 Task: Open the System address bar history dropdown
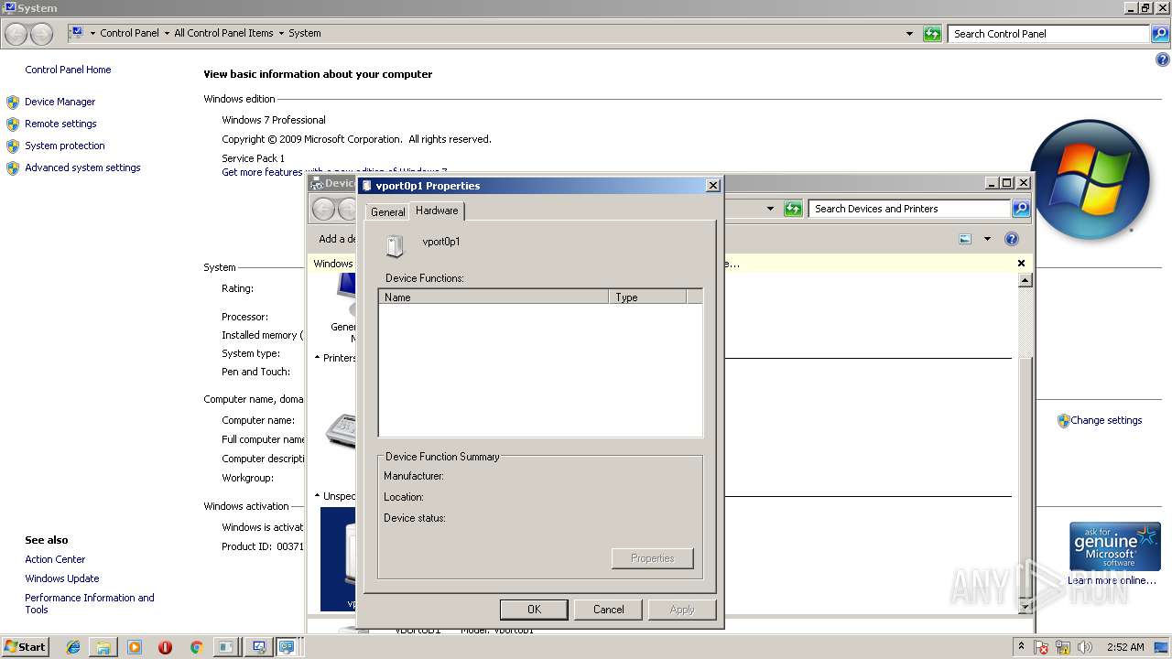point(909,34)
